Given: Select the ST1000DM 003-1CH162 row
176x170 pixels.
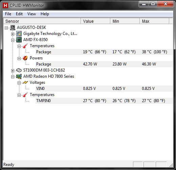Looking at the screenshot, I should 44,70.
